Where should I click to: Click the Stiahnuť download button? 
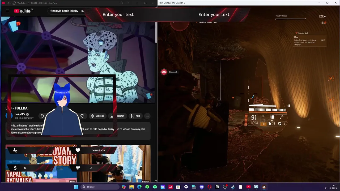pyautogui.click(x=118, y=116)
